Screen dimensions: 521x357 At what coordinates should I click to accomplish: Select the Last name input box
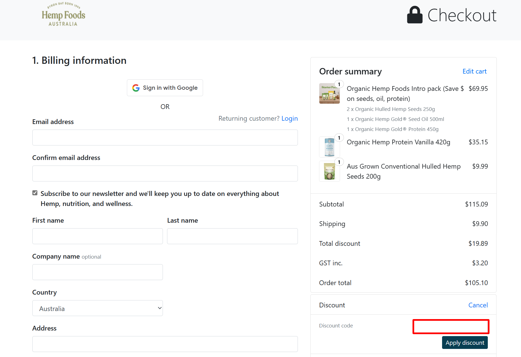tap(232, 236)
